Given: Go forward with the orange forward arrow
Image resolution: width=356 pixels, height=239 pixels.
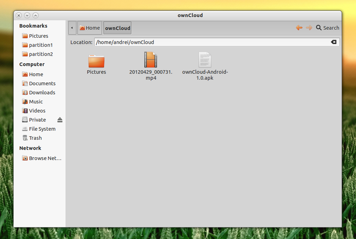Looking at the screenshot, I should (x=309, y=28).
